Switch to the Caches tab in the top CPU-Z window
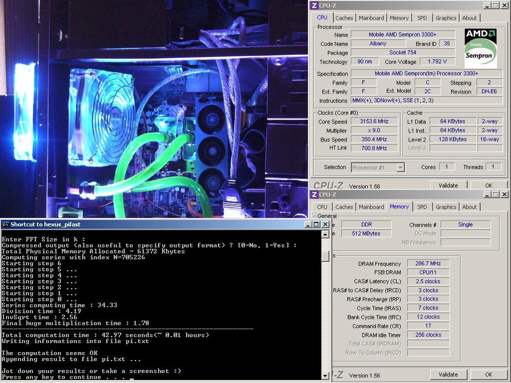The image size is (511, 383). coord(344,18)
